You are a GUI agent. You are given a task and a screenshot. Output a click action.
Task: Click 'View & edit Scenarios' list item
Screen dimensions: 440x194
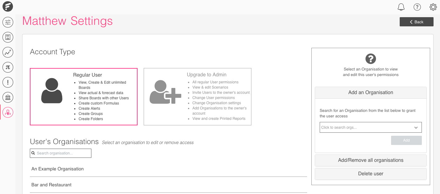210,87
